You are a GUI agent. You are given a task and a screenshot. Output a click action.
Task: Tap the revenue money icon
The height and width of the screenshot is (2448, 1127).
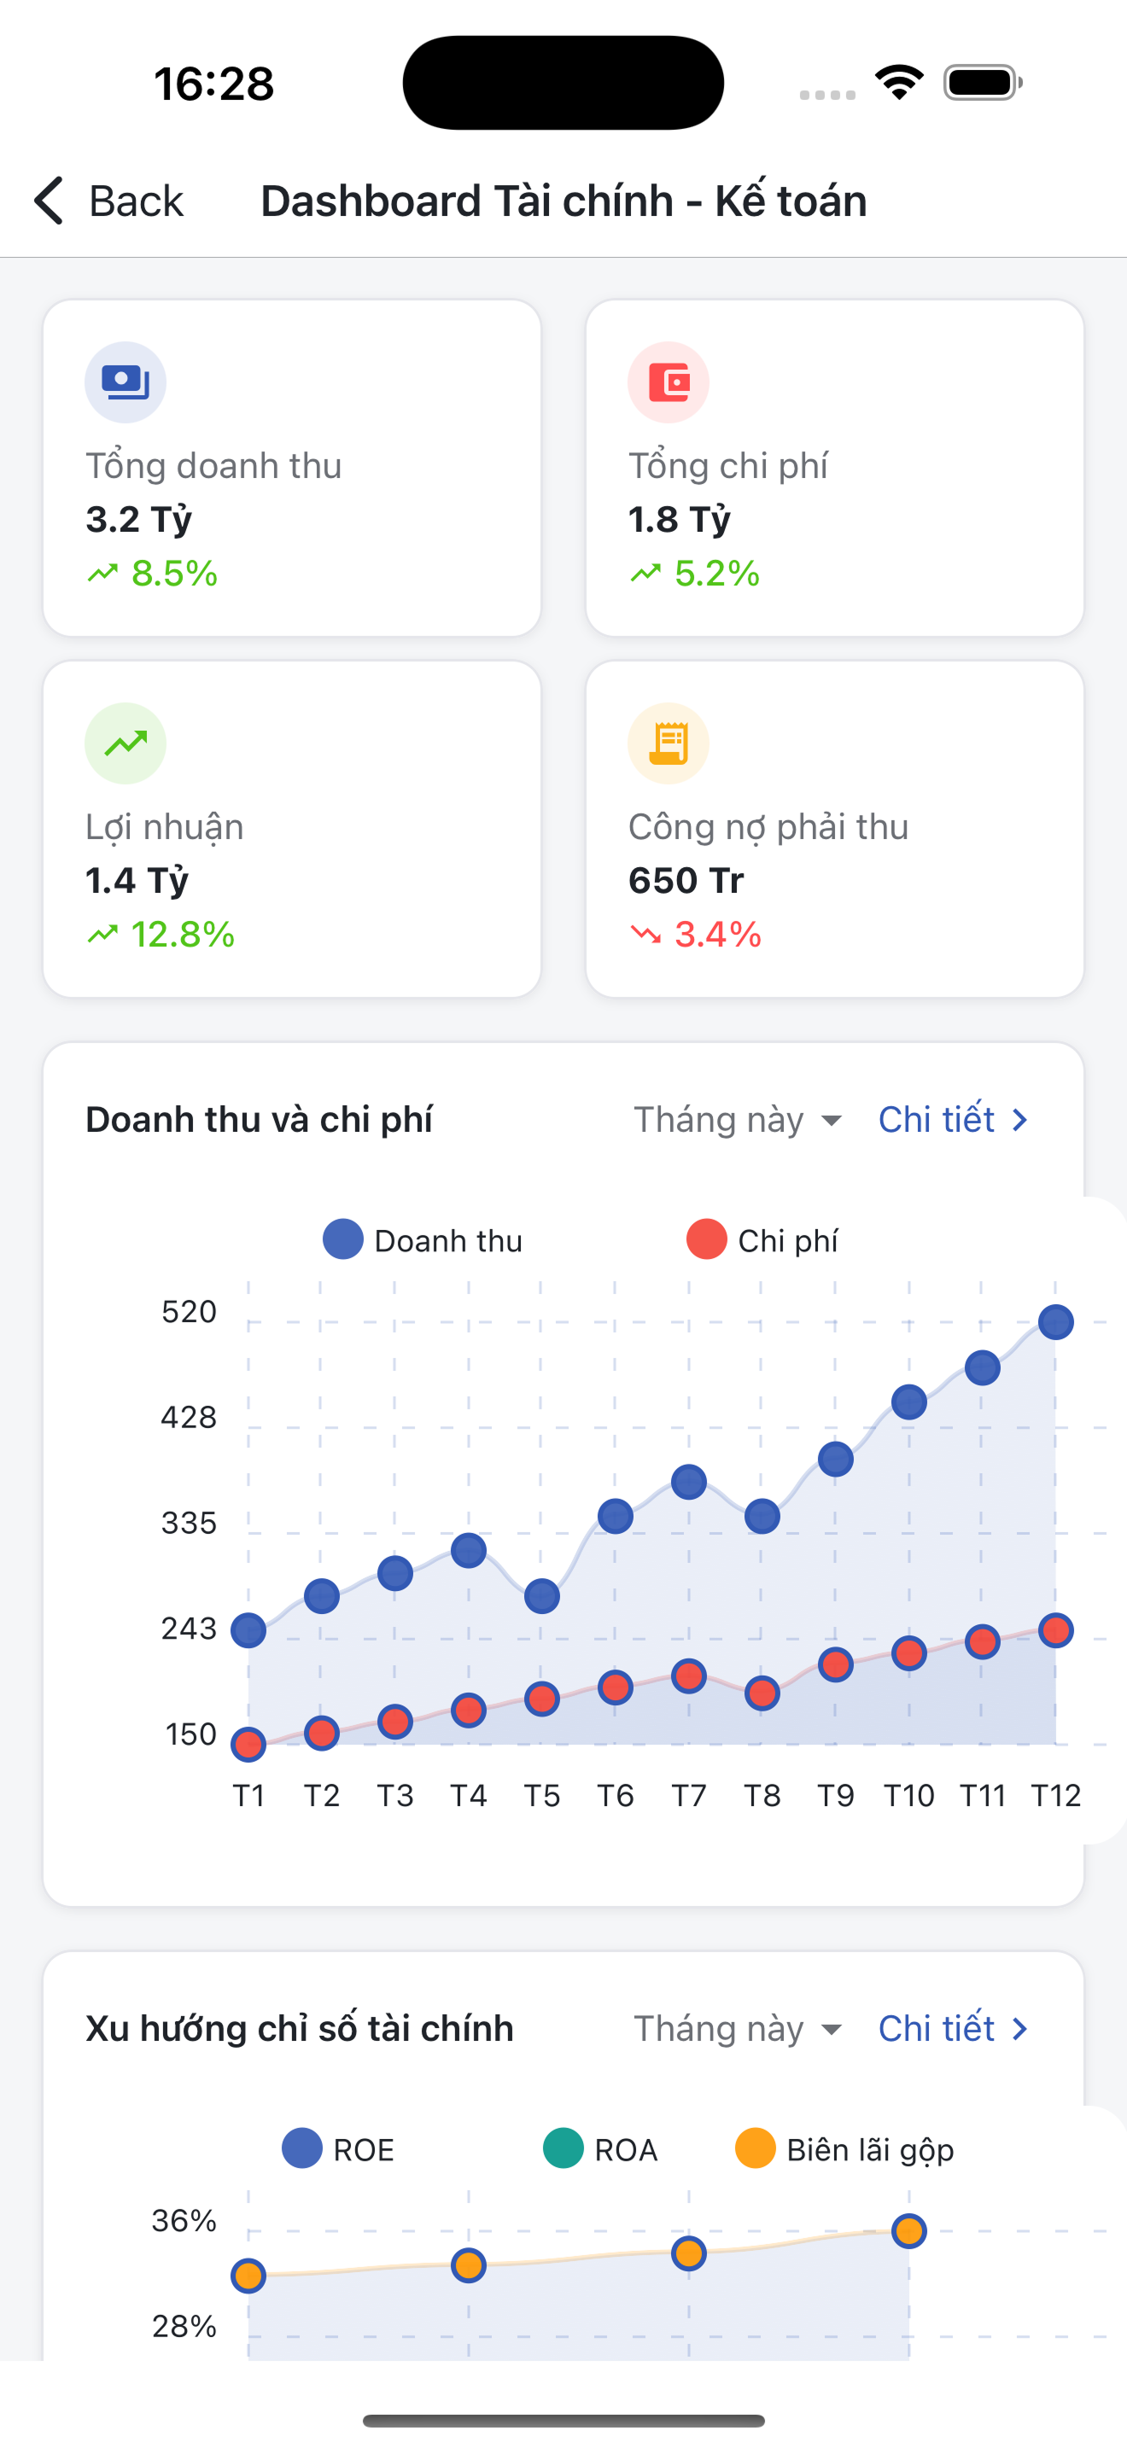pyautogui.click(x=126, y=382)
